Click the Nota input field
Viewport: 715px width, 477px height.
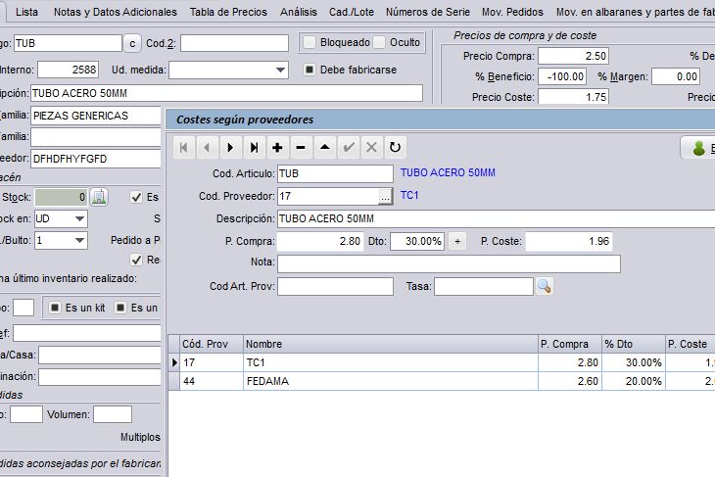point(449,264)
